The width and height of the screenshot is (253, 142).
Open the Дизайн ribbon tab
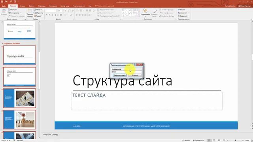[x=32, y=6]
